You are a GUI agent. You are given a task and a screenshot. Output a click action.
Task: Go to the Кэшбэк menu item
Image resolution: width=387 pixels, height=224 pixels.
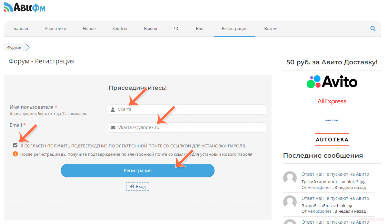click(120, 29)
